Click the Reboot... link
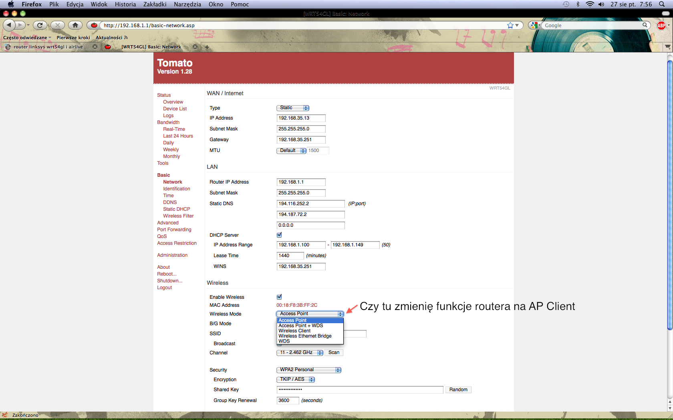The width and height of the screenshot is (673, 420). (x=167, y=274)
